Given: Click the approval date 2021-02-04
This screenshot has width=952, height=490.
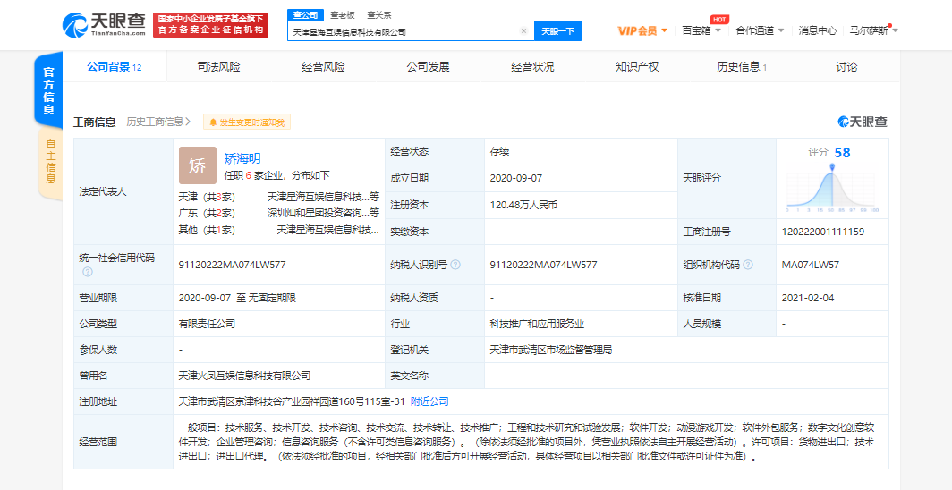Looking at the screenshot, I should 807,298.
